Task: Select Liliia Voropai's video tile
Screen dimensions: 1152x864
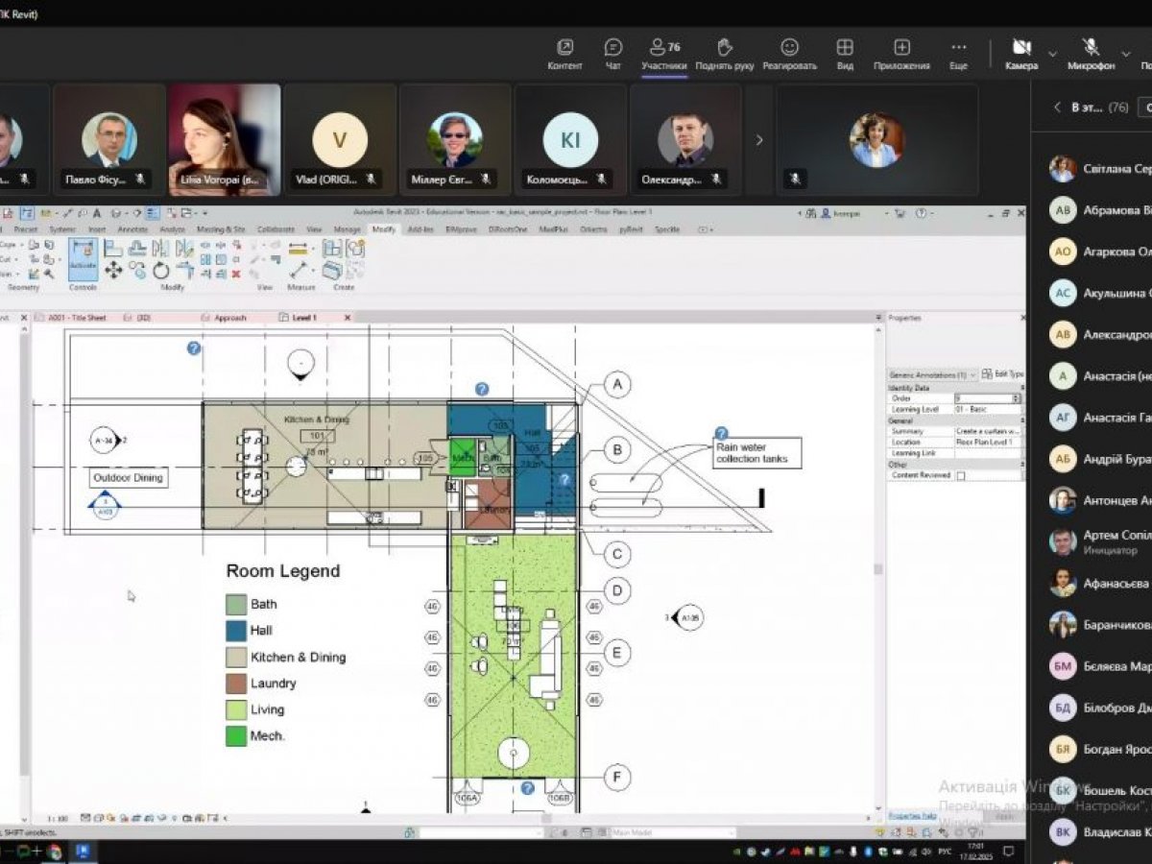Action: pos(225,140)
